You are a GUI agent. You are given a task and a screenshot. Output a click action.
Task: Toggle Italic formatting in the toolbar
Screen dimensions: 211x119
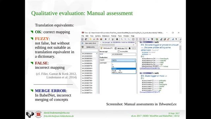[x=109, y=39]
